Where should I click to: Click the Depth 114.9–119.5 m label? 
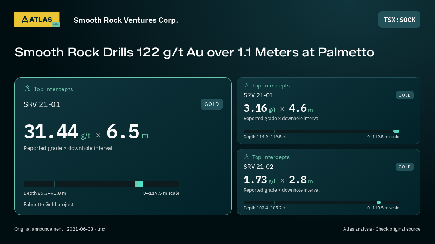[265, 137]
